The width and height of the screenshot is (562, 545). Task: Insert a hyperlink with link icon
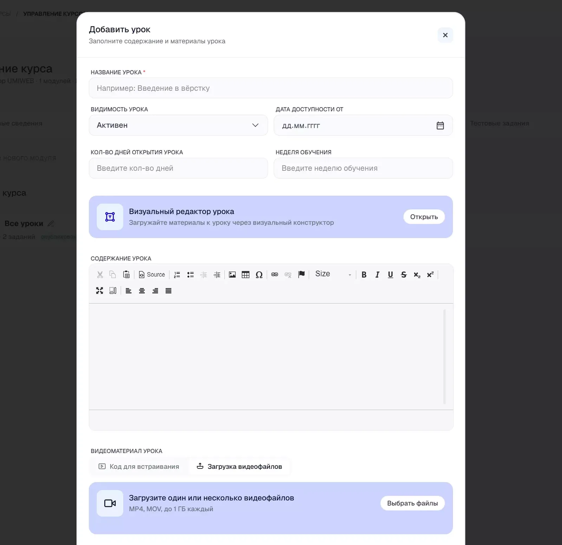(x=275, y=274)
